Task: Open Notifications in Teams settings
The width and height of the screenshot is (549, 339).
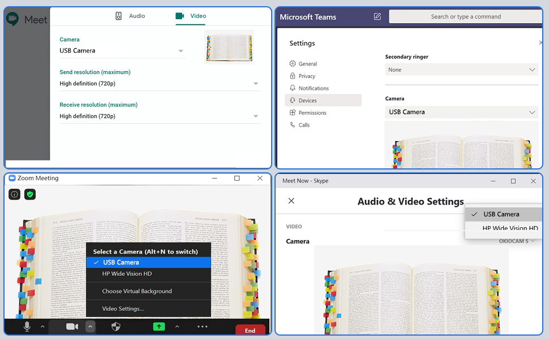Action: [x=313, y=88]
